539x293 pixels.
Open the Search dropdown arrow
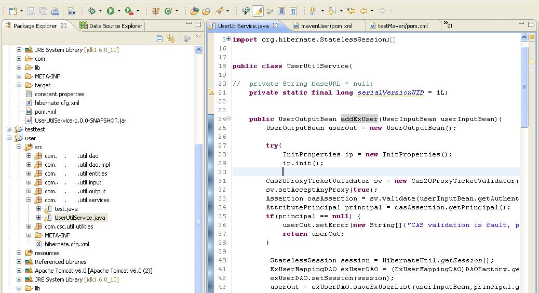point(227,11)
